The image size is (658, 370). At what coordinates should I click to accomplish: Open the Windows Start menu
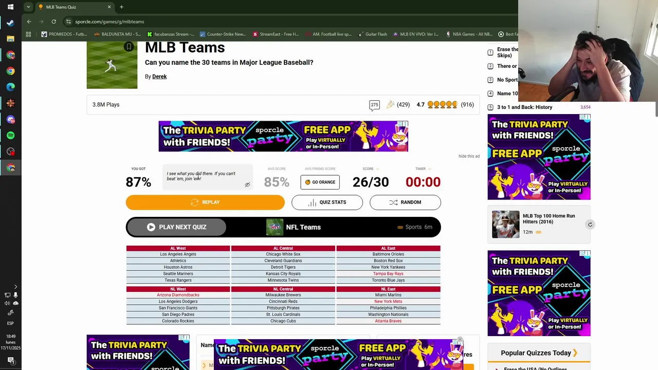coord(10,7)
